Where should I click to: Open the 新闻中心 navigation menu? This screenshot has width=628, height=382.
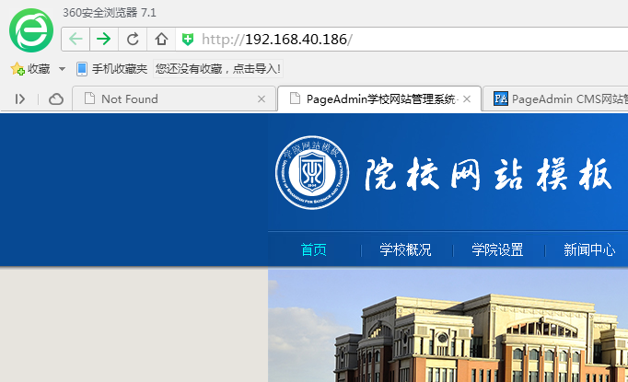pyautogui.click(x=589, y=249)
